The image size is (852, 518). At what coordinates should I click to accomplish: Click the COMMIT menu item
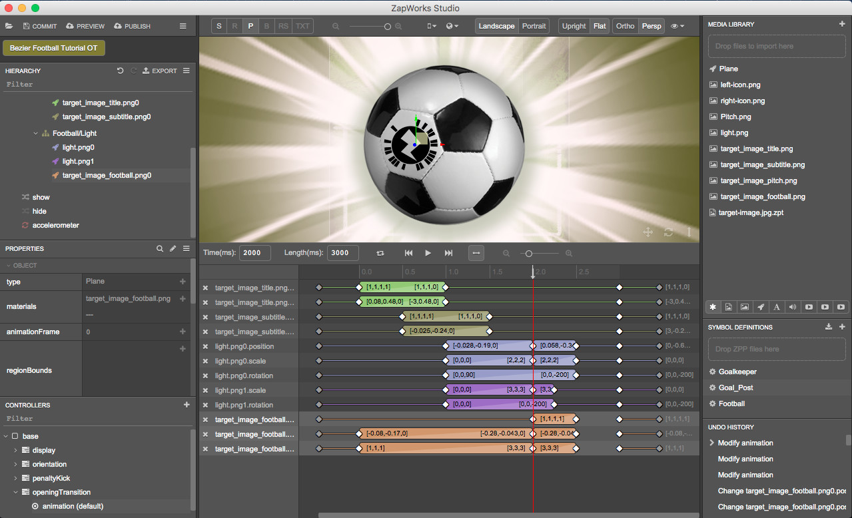point(39,26)
